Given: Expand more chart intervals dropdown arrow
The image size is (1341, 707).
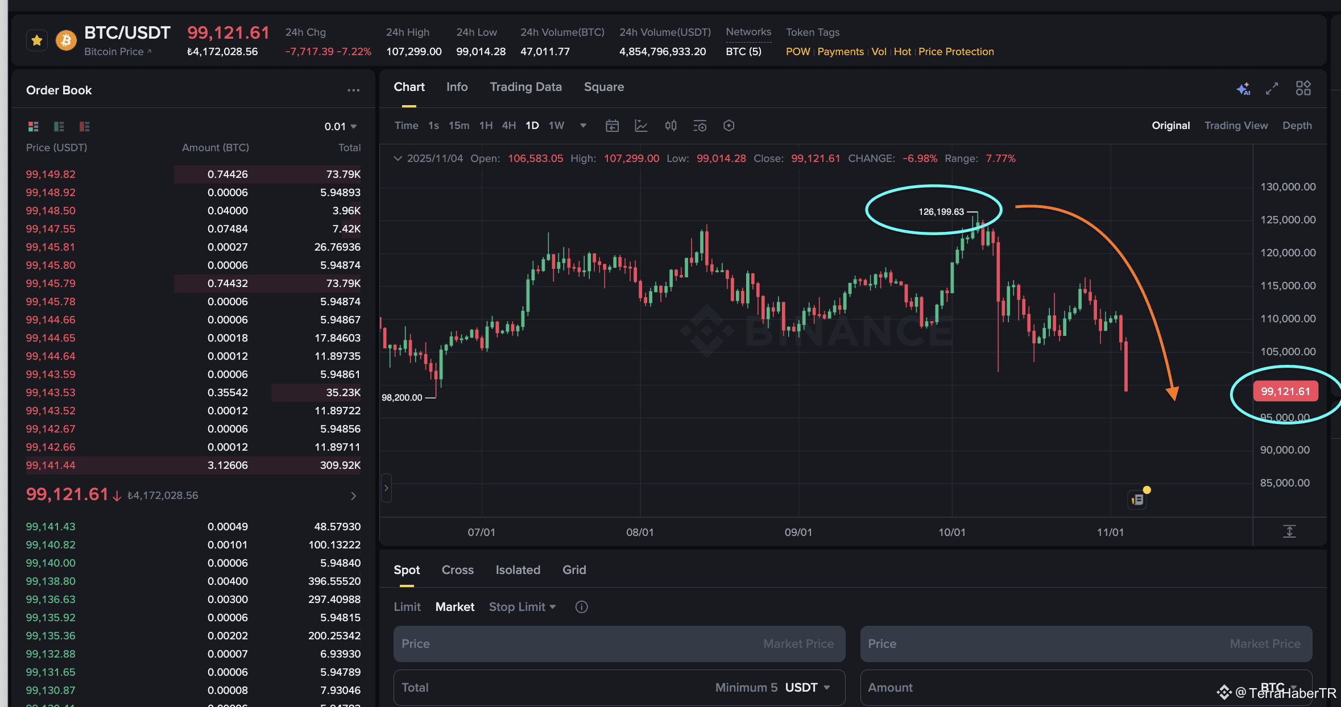Looking at the screenshot, I should pyautogui.click(x=583, y=126).
